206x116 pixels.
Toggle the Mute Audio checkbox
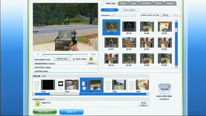[x=74, y=59]
